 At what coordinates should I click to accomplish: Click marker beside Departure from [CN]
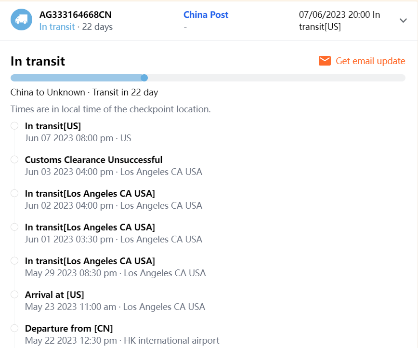[x=14, y=328]
